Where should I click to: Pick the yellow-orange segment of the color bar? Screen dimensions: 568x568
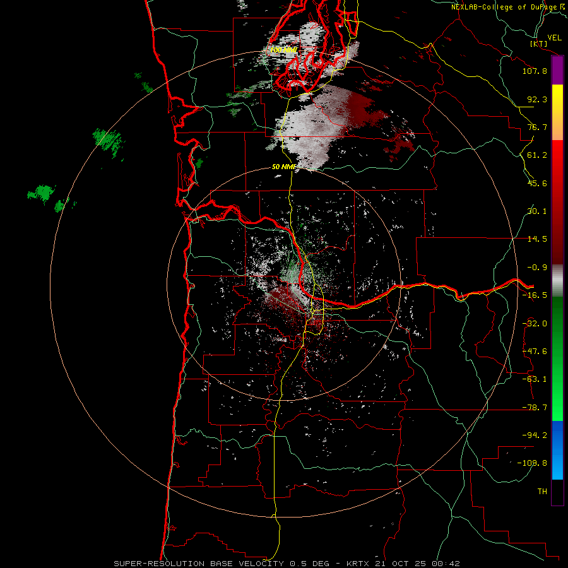557,112
